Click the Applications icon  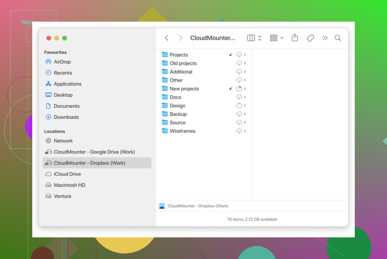(x=48, y=84)
